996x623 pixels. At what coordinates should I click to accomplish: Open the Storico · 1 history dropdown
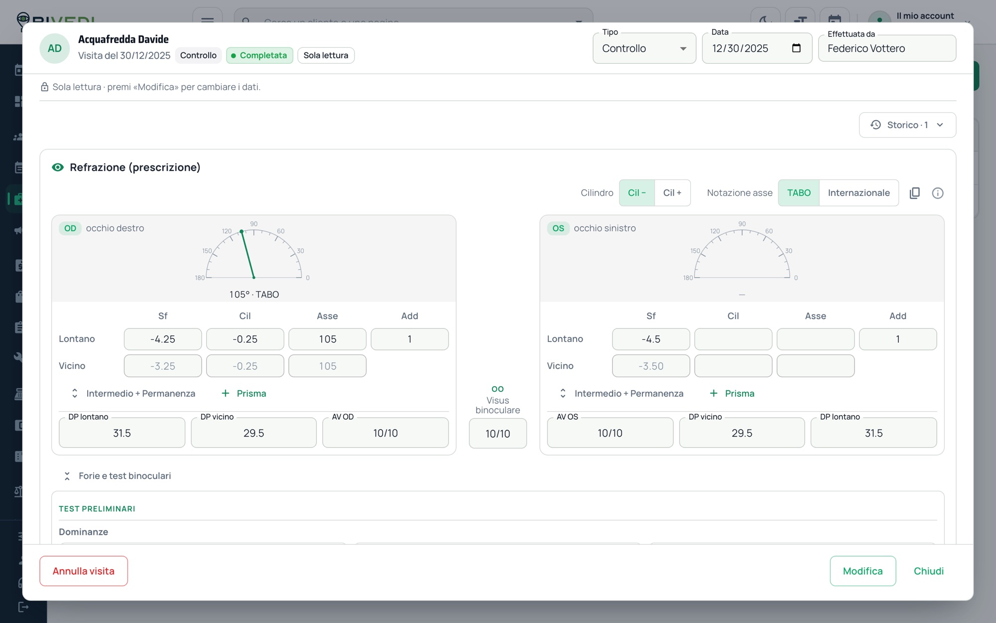pos(907,125)
